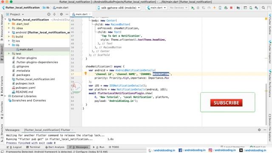Click the Flutter Hot Reload lightning icon

click(x=214, y=8)
